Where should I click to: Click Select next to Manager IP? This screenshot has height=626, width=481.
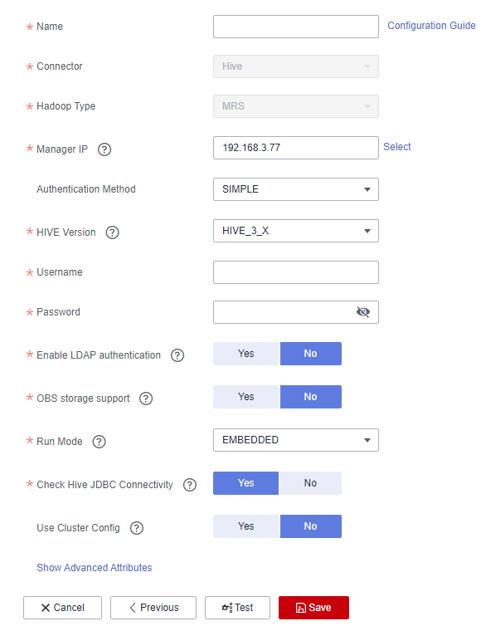397,147
